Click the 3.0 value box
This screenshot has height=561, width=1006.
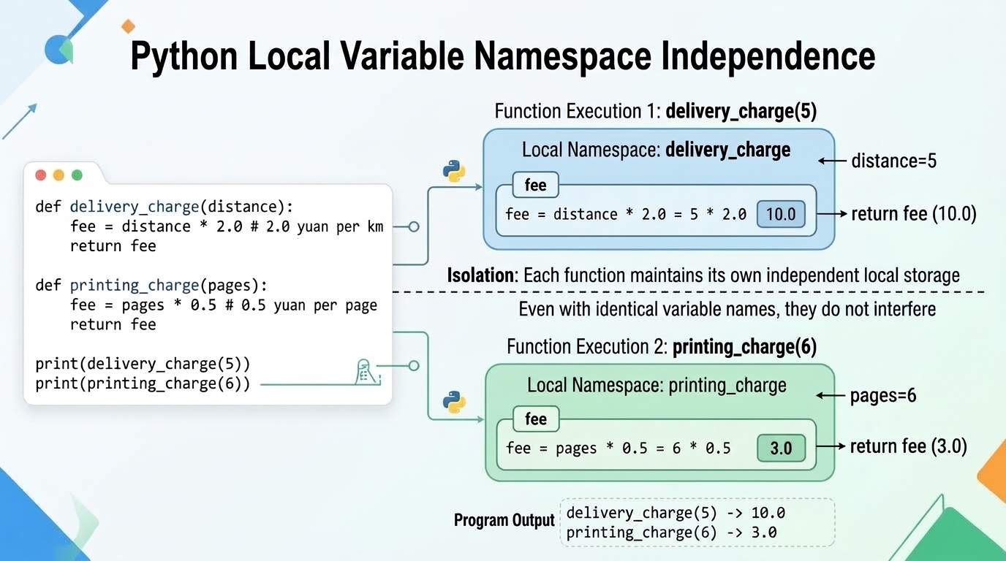[x=781, y=448]
